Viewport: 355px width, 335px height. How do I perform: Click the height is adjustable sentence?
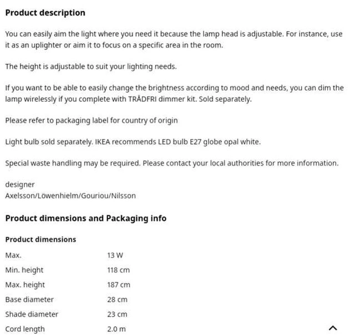coord(90,66)
